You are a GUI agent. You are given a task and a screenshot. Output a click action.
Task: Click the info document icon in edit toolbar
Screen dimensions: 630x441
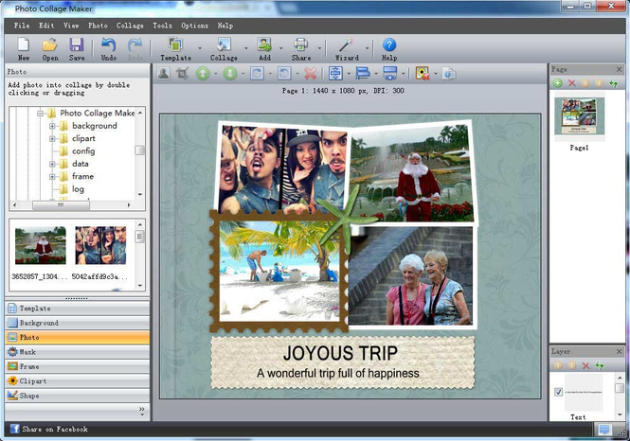(x=449, y=74)
